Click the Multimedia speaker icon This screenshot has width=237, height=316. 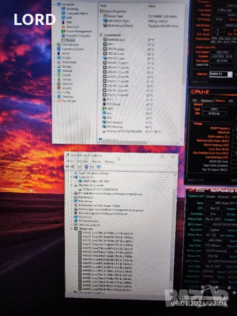point(59,62)
